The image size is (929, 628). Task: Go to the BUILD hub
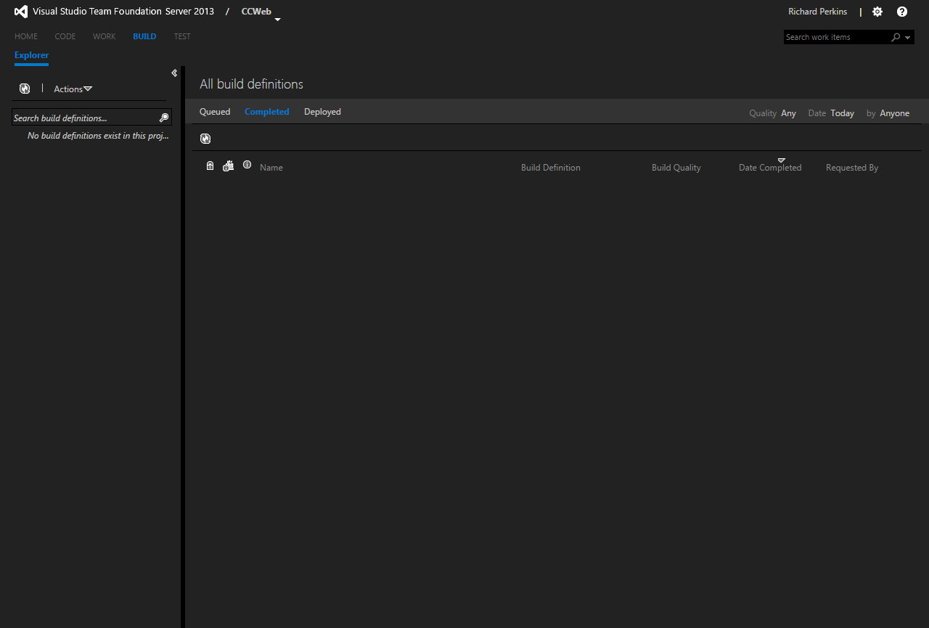[144, 36]
